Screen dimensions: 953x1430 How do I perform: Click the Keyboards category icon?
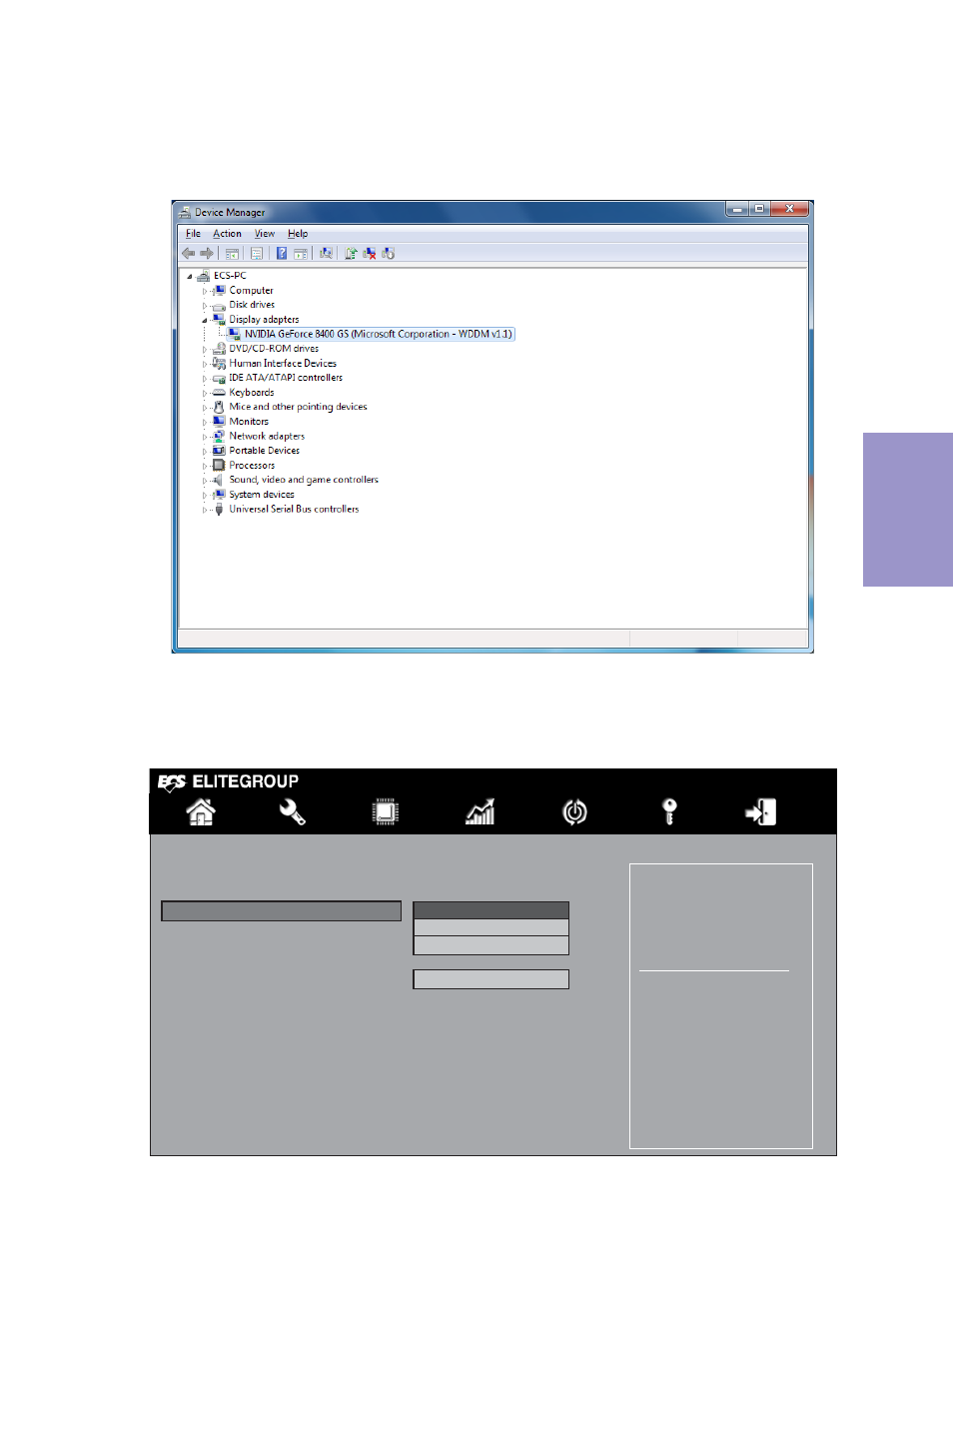219,393
